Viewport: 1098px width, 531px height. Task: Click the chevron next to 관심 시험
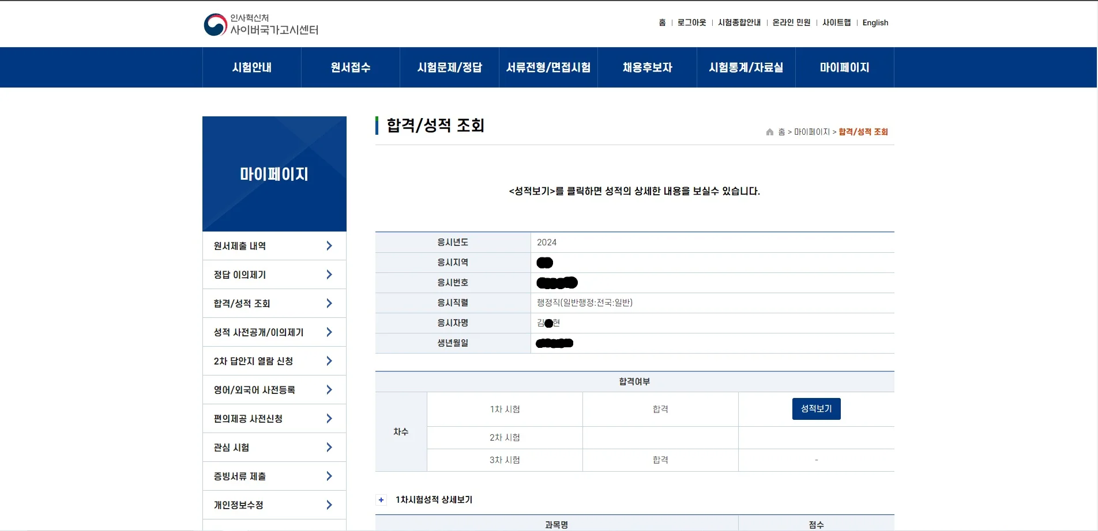click(329, 447)
